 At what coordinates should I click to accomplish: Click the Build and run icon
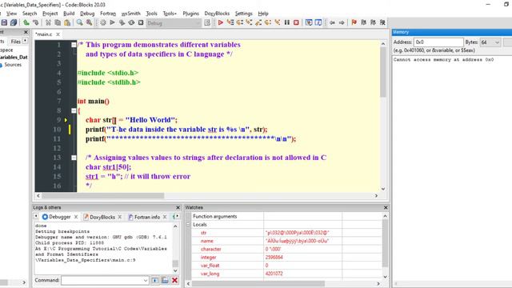[x=122, y=22]
